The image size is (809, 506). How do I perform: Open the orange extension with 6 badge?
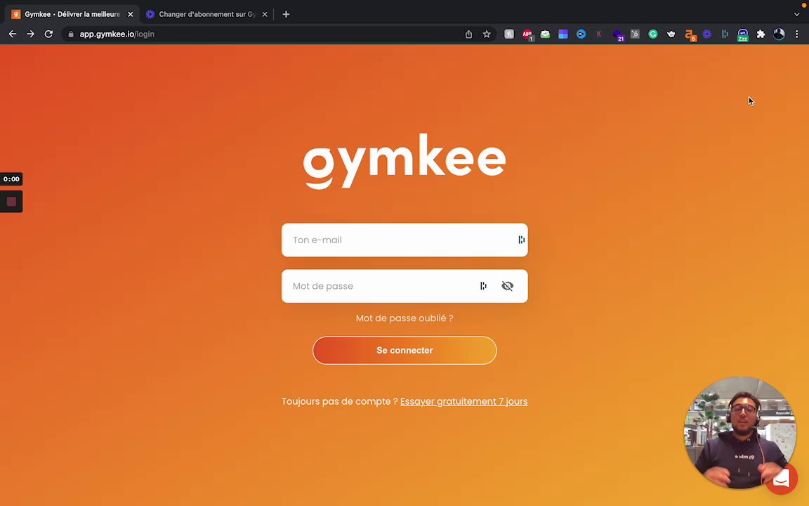[x=690, y=34]
